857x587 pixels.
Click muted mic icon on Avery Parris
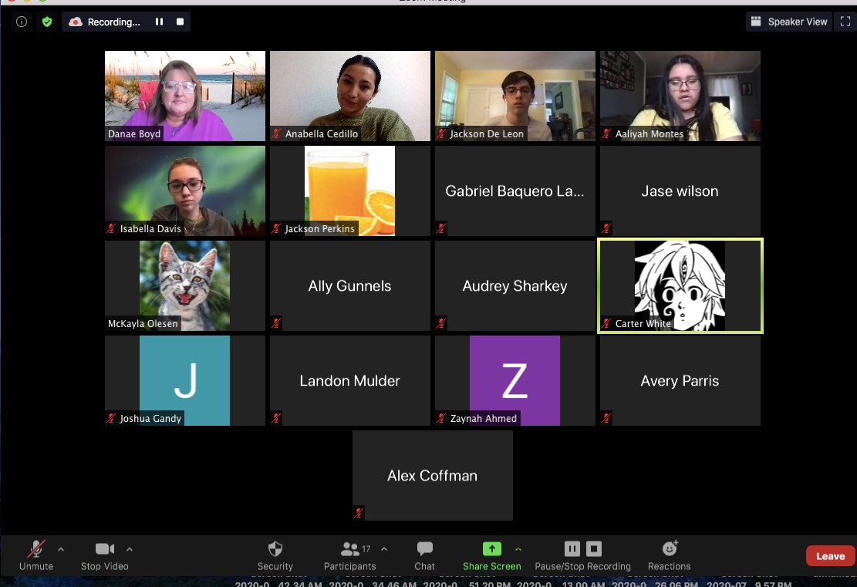606,418
